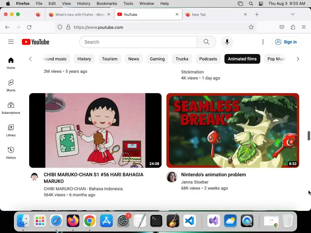Open the Bookmarks menu

point(107,4)
